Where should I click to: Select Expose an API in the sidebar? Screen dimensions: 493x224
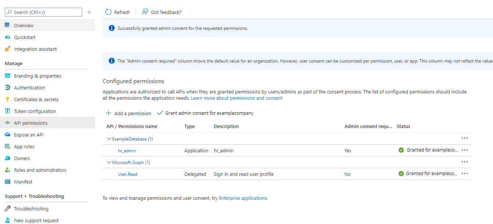click(8, 134)
